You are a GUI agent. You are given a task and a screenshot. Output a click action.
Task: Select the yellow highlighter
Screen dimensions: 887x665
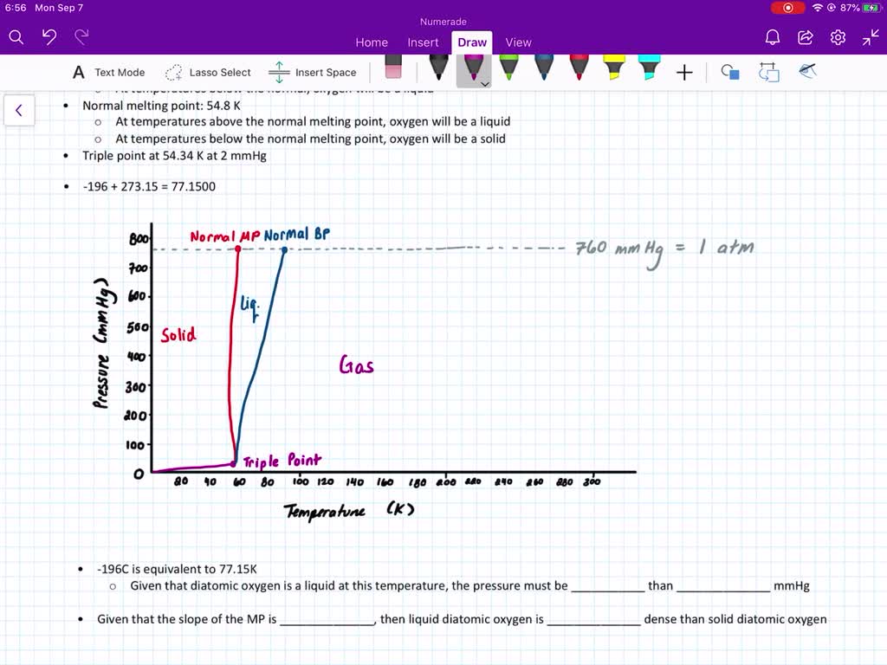[612, 68]
